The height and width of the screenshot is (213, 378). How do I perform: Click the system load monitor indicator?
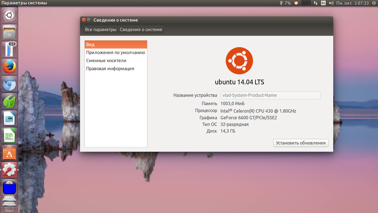tap(306, 3)
